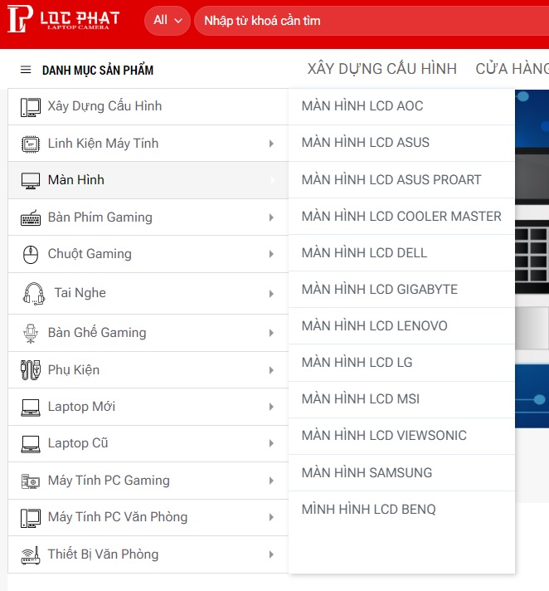Expand Bàn Phím Gaming submenu arrow

point(271,217)
